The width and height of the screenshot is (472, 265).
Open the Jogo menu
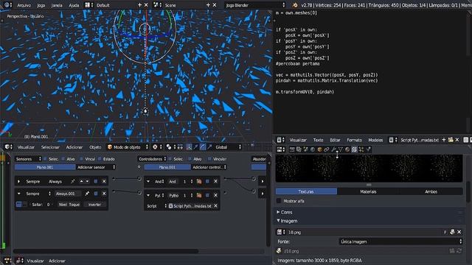pos(41,5)
